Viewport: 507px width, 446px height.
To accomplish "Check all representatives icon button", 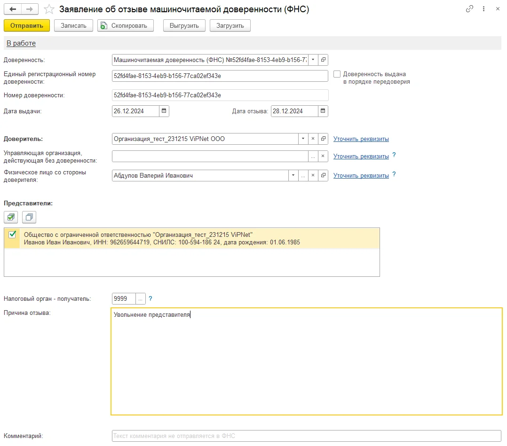I will pyautogui.click(x=11, y=217).
